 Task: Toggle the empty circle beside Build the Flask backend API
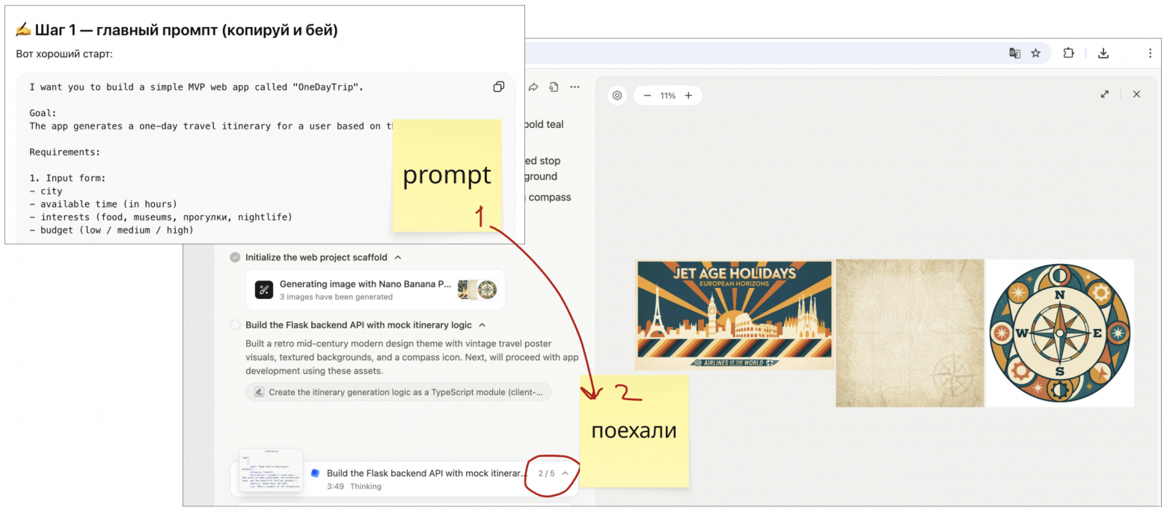[235, 325]
